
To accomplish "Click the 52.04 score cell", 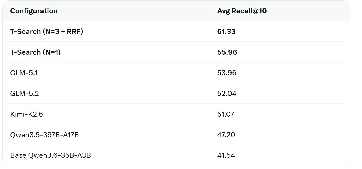I will pos(227,94).
